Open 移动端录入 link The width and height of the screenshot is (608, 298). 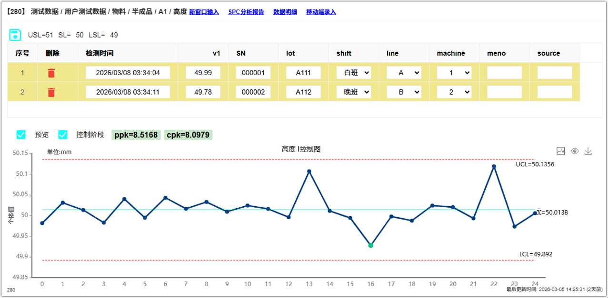[321, 12]
